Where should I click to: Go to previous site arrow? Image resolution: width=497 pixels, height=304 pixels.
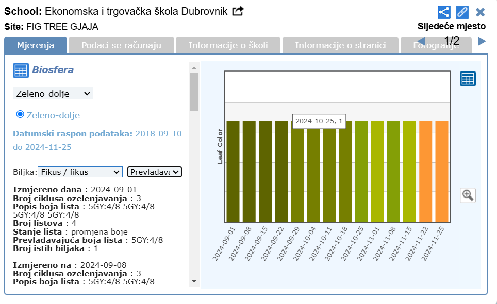[x=421, y=41]
